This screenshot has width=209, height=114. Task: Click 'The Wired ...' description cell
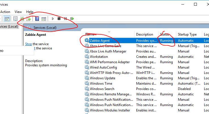[x=145, y=67]
